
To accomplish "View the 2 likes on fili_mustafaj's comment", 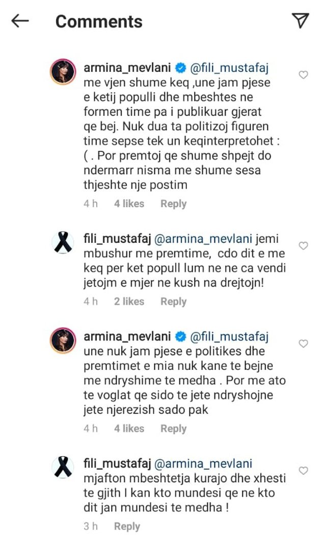I will (129, 302).
